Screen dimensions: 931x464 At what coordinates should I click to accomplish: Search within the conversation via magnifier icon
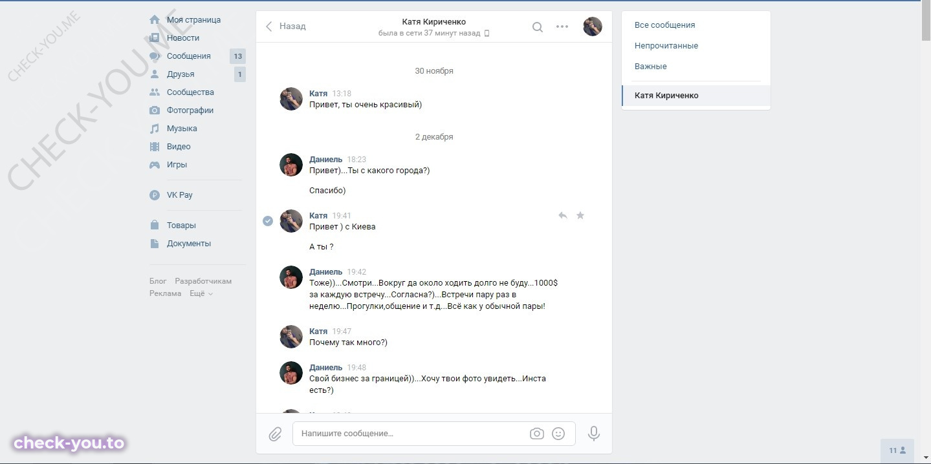(538, 27)
